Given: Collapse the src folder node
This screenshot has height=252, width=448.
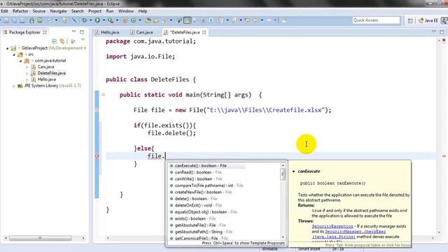Looking at the screenshot, I should coord(14,55).
